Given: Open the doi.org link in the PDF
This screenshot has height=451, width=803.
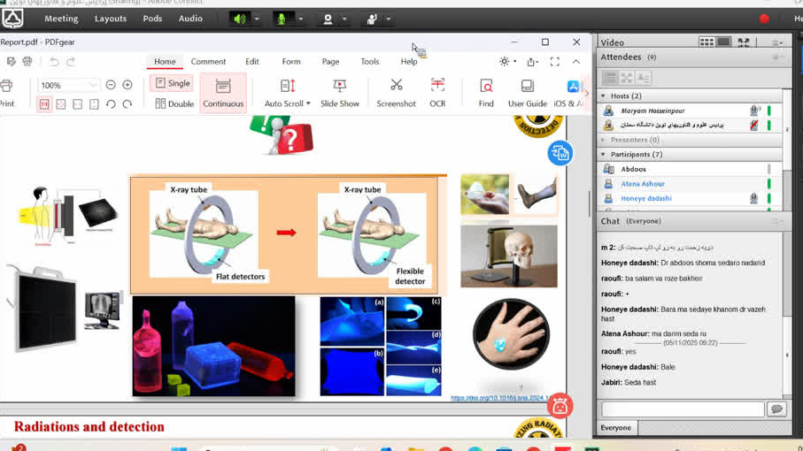Looking at the screenshot, I should tap(500, 398).
